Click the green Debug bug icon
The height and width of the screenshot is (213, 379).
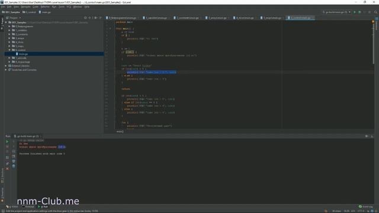(x=359, y=12)
